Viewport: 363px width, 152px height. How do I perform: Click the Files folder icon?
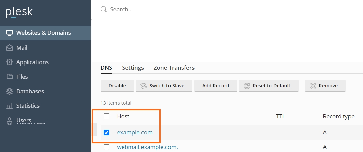[9, 77]
